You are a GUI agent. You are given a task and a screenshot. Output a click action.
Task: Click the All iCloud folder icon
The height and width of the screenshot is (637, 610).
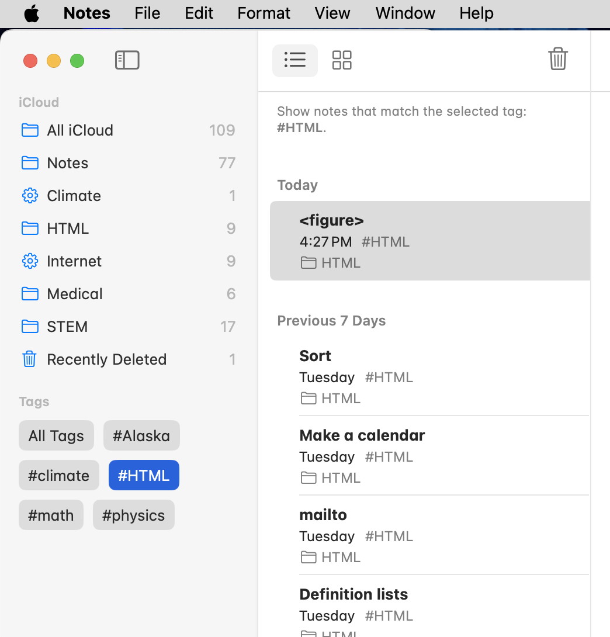[x=30, y=130]
